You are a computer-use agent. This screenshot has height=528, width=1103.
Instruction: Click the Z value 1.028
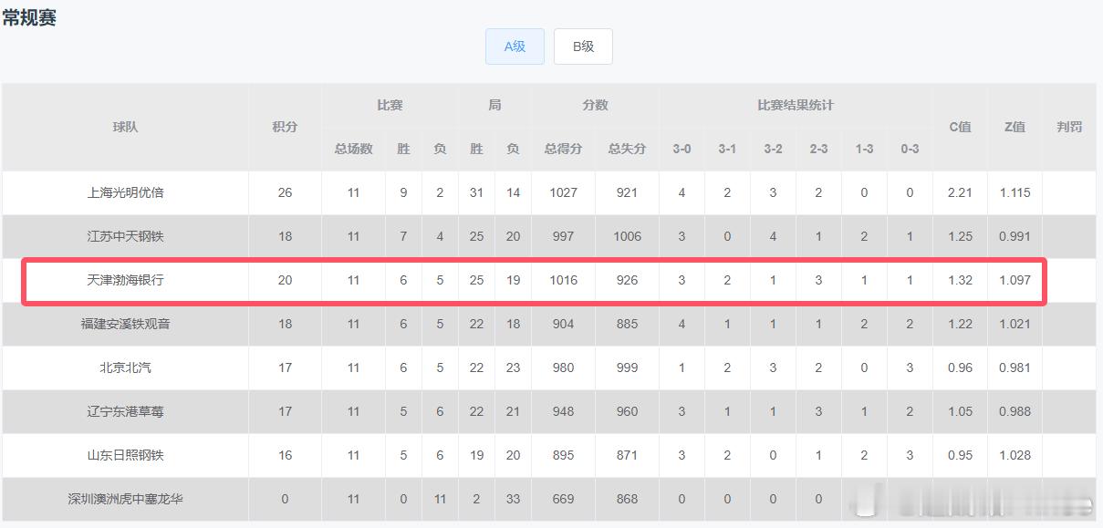pyautogui.click(x=1015, y=455)
